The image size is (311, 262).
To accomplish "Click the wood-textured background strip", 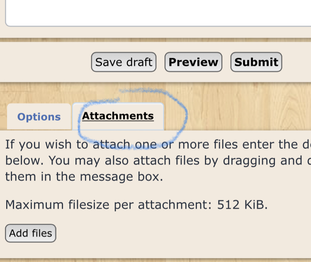I will 238,107.
